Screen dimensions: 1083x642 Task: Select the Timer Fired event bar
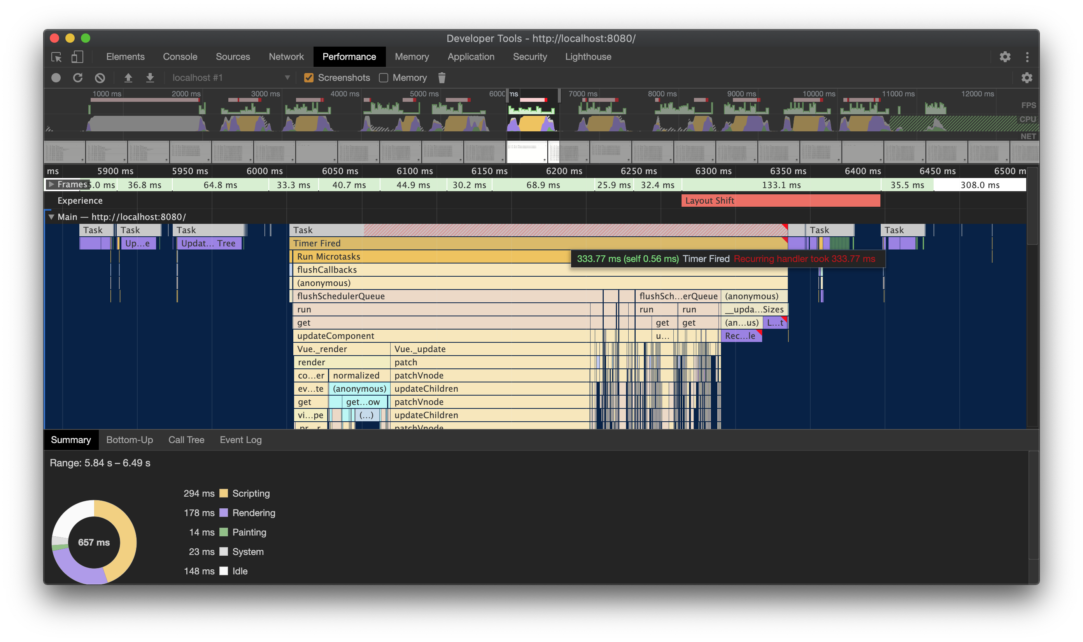538,243
